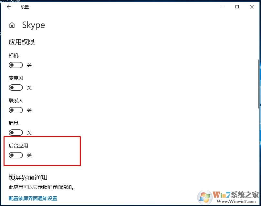Click the 此应用可以显示锁屏界面通知 description text
The height and width of the screenshot is (206, 261).
(x=41, y=187)
